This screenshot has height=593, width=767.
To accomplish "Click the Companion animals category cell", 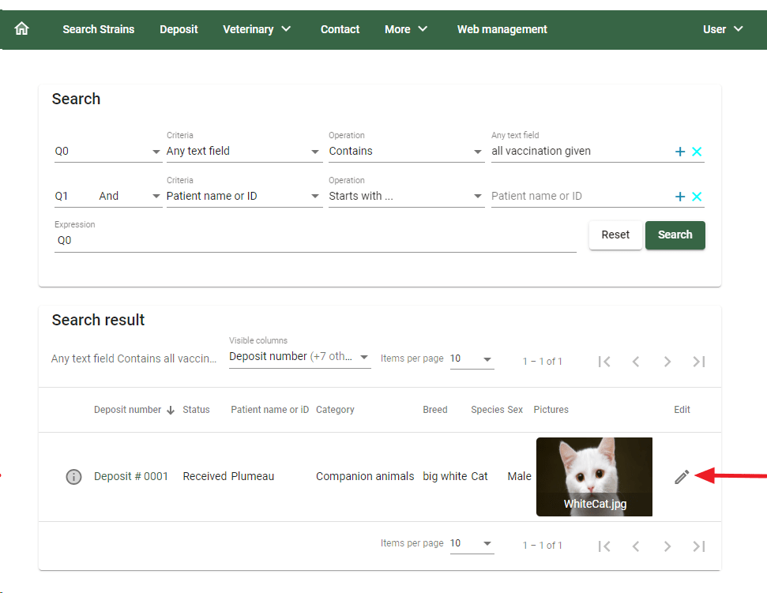I will click(x=365, y=476).
